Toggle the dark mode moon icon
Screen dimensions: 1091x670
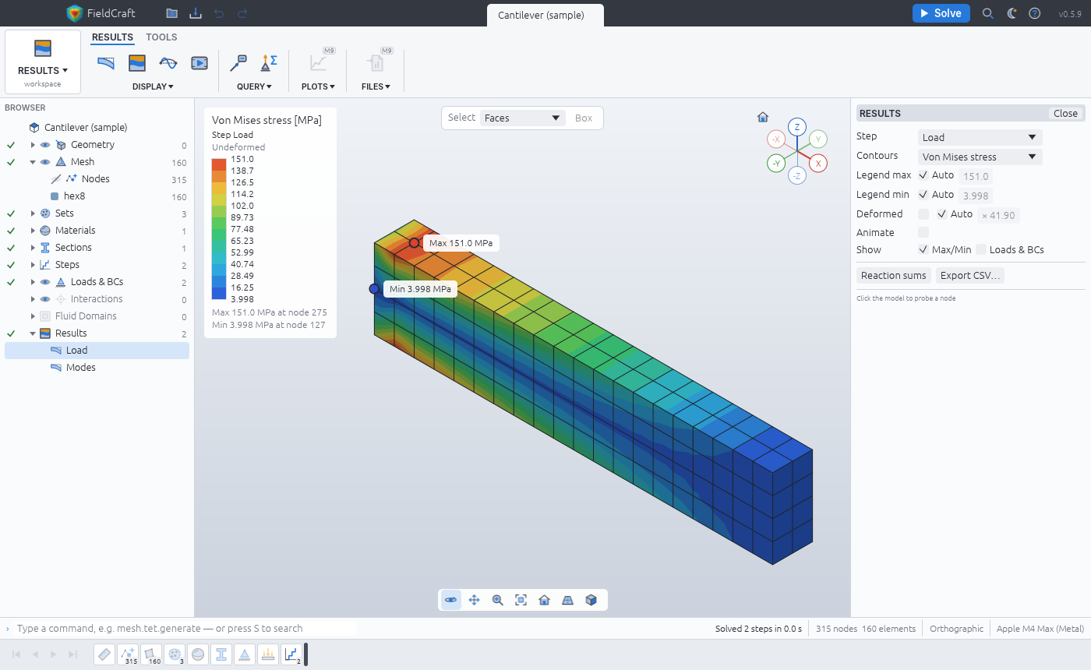pyautogui.click(x=1012, y=13)
